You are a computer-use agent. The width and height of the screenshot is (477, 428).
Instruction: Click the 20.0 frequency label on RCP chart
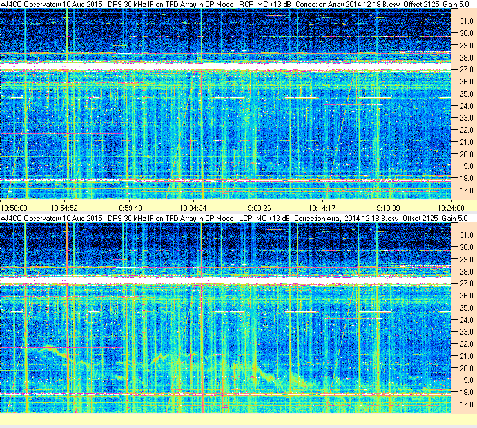[x=466, y=154]
